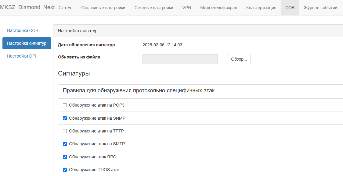Uncheck RPC attack detection
Screen dimensions: 343x176
[65, 157]
